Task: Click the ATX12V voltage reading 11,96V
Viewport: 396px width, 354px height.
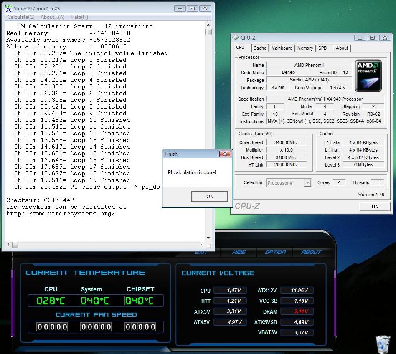Action: (297, 291)
